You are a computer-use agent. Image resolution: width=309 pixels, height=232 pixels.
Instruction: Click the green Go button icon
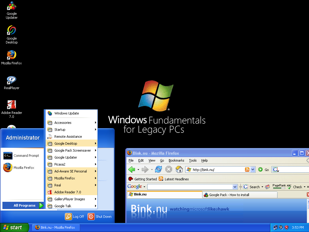260,169
